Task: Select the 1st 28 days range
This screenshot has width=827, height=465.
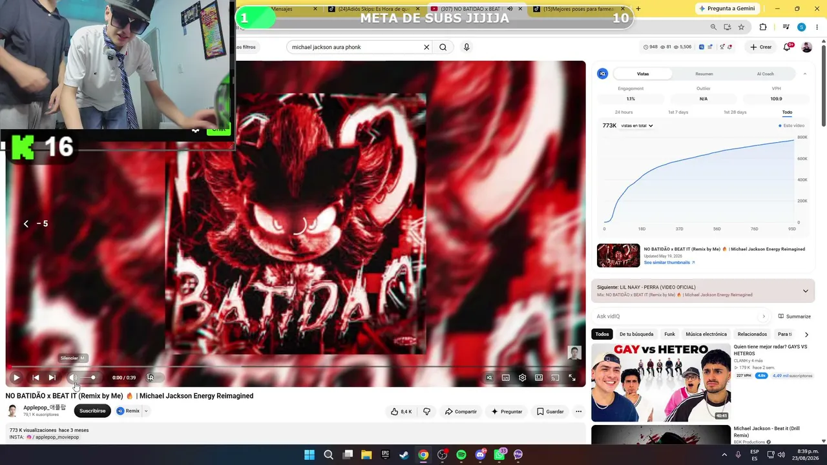Action: 735,112
